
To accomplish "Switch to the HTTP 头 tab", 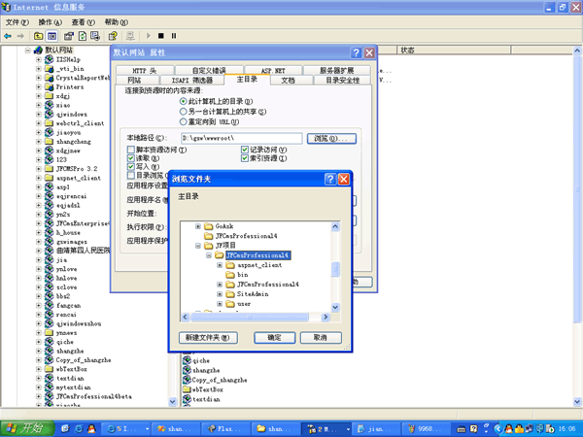I will 145,70.
